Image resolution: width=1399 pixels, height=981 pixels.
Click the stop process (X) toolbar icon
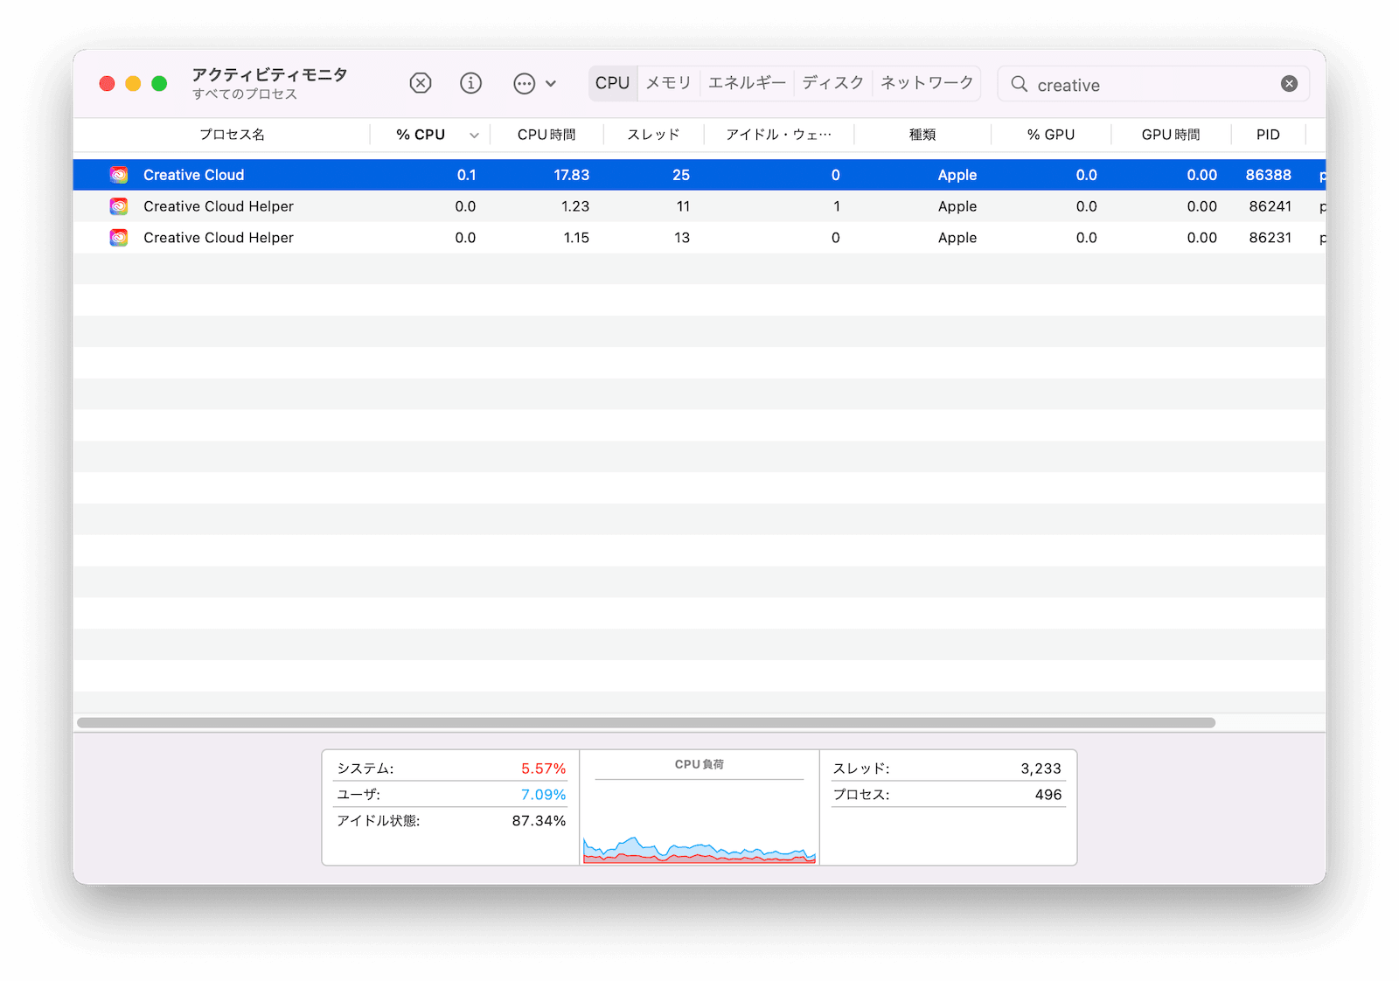[x=421, y=83]
